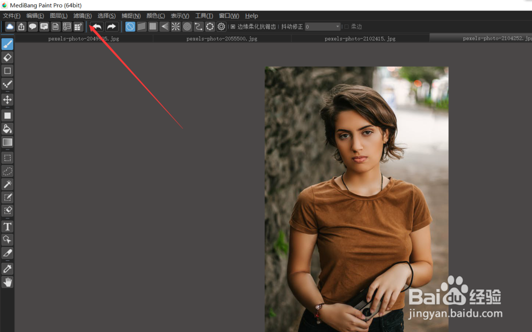The image size is (532, 332).
Task: Enable concentric circle snap
Action: point(187,27)
